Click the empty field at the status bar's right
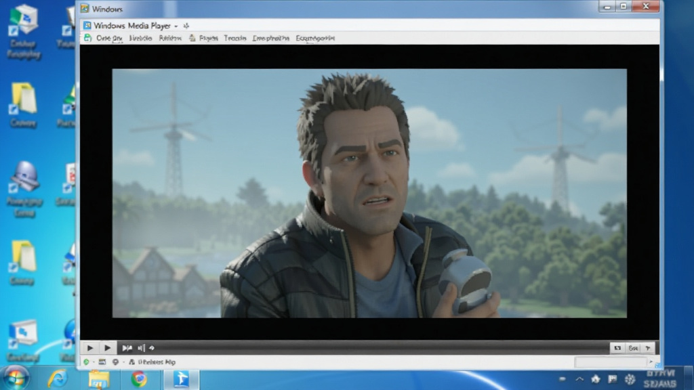 tap(611, 362)
